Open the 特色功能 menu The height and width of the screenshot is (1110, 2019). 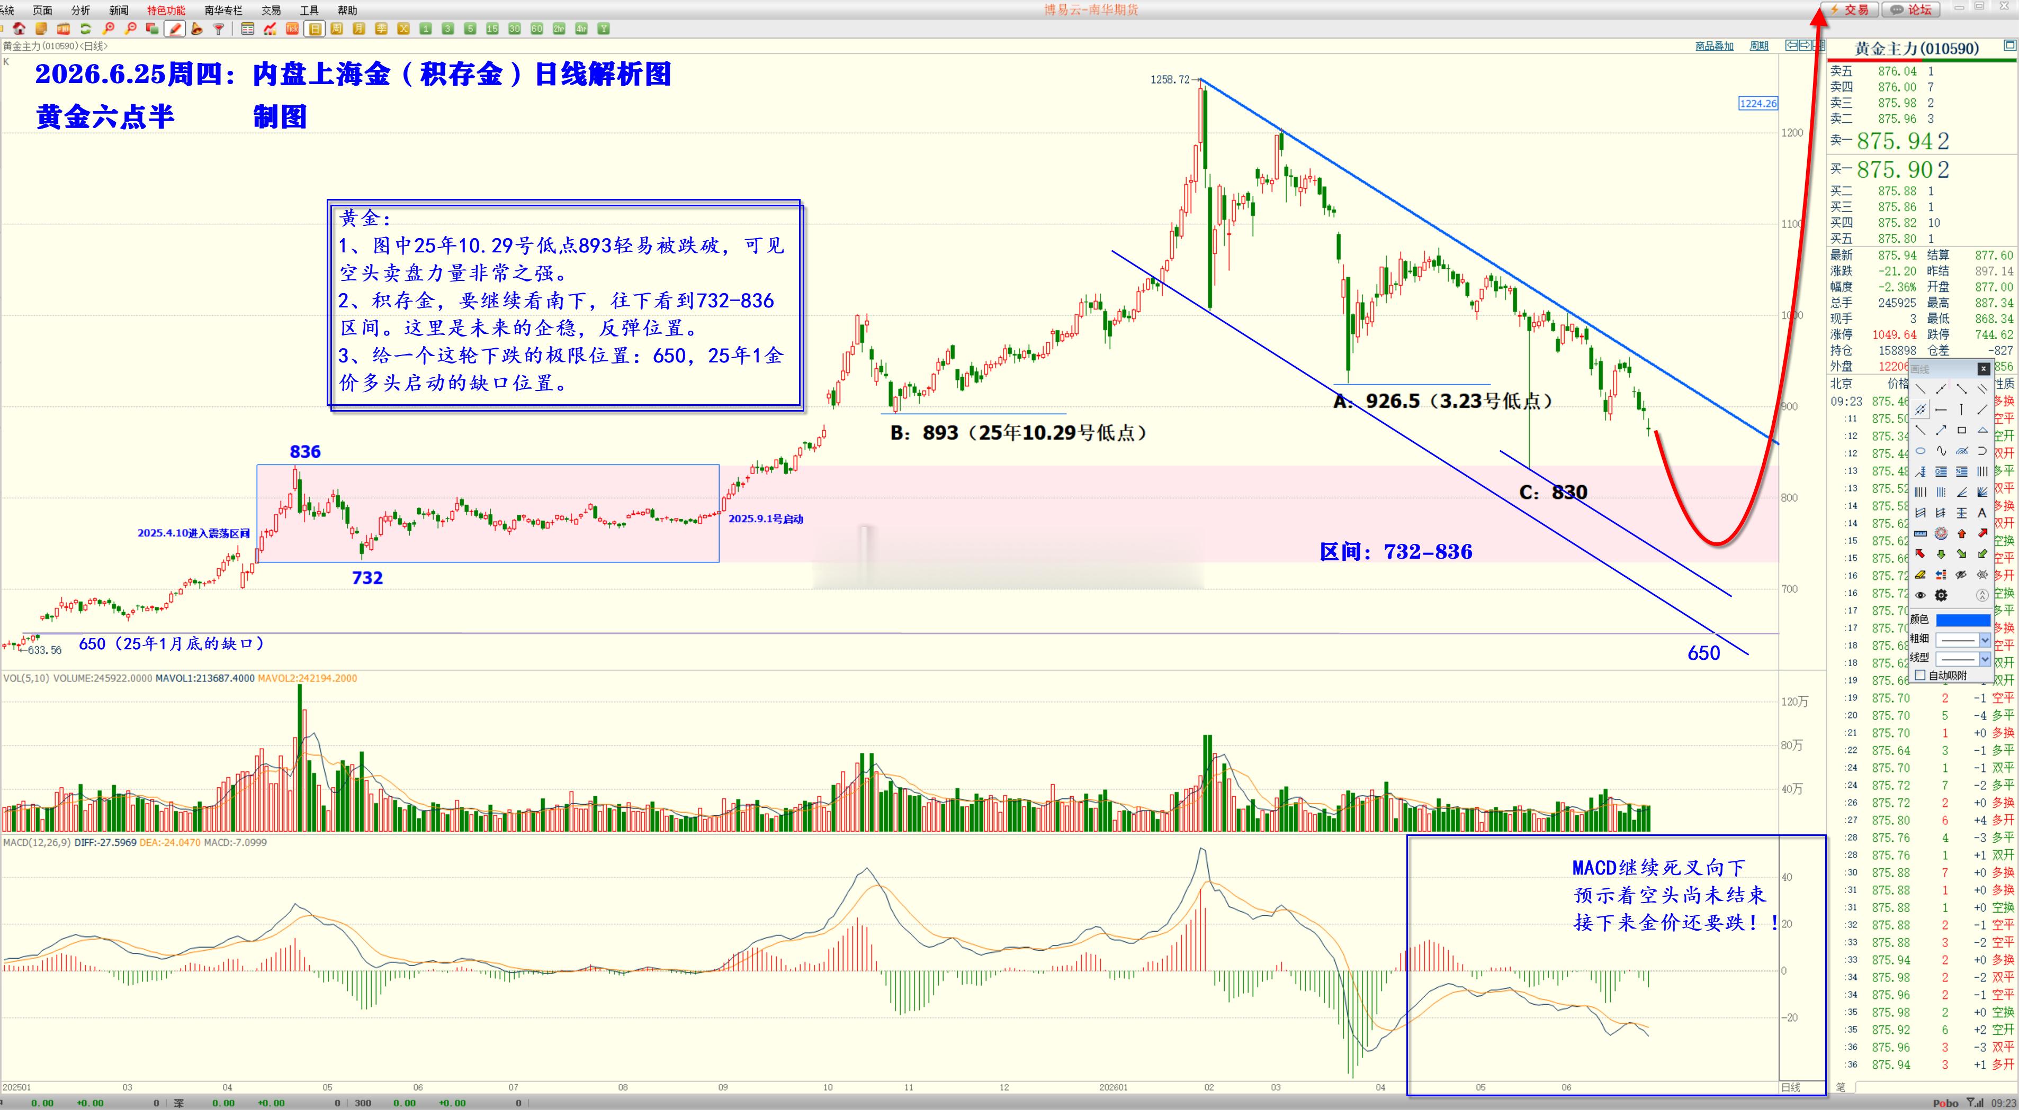tap(166, 10)
